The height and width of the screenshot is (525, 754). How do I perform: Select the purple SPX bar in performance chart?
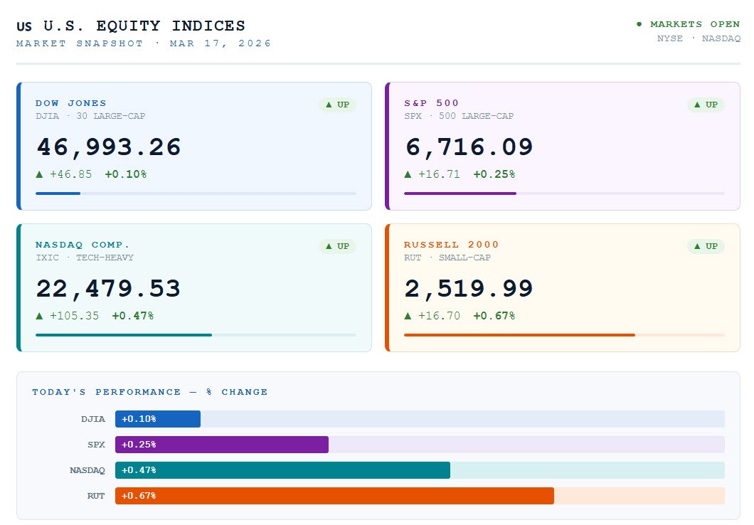(x=222, y=445)
